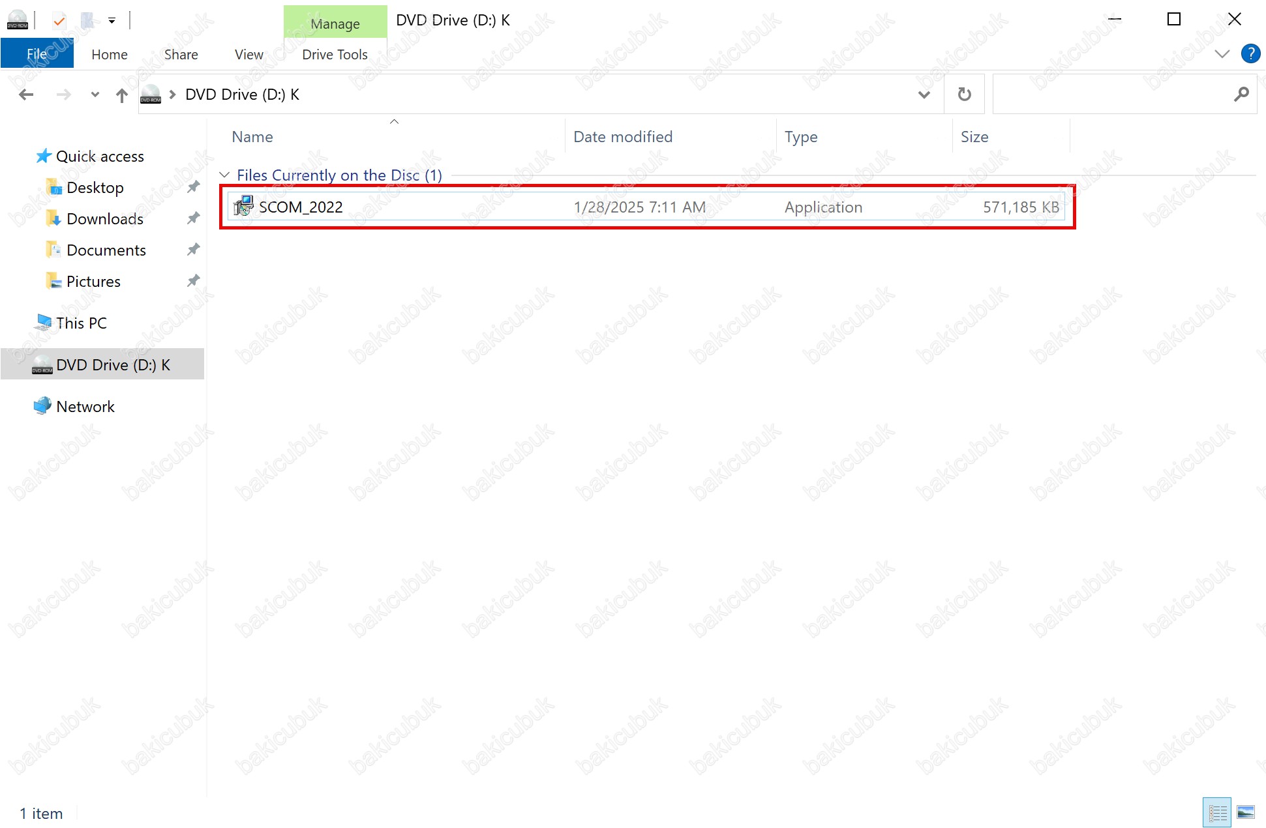
Task: Sort by the Size column header
Action: coord(974,137)
